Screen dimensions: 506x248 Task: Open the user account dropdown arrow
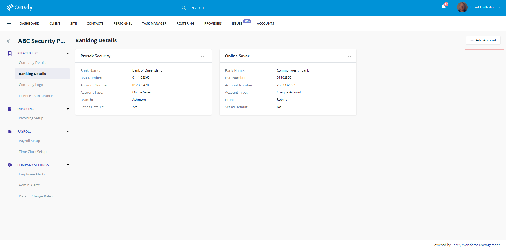coord(499,7)
